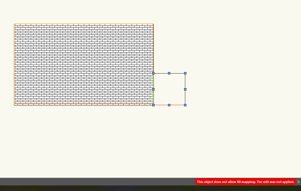
Task: Click the orange top edge of the brick rectangle
Action: (x=83, y=24)
